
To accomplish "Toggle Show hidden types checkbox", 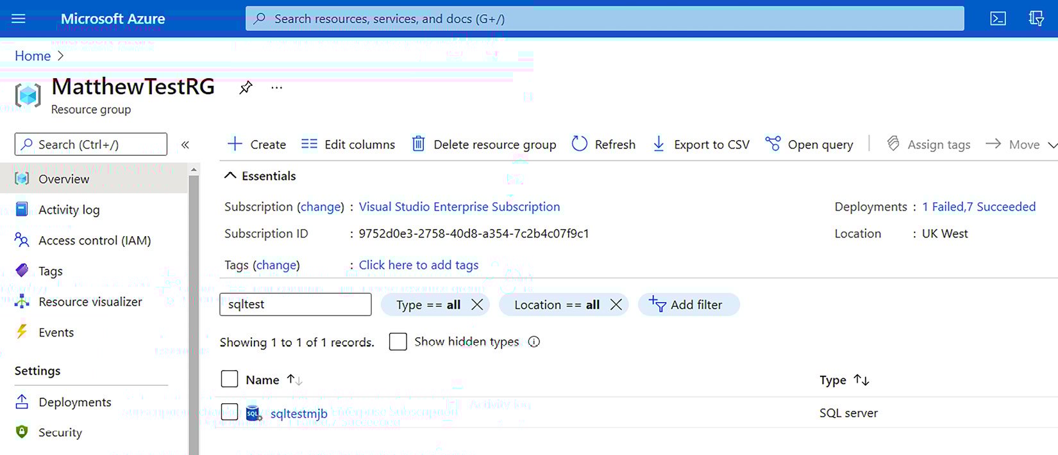I will click(398, 342).
